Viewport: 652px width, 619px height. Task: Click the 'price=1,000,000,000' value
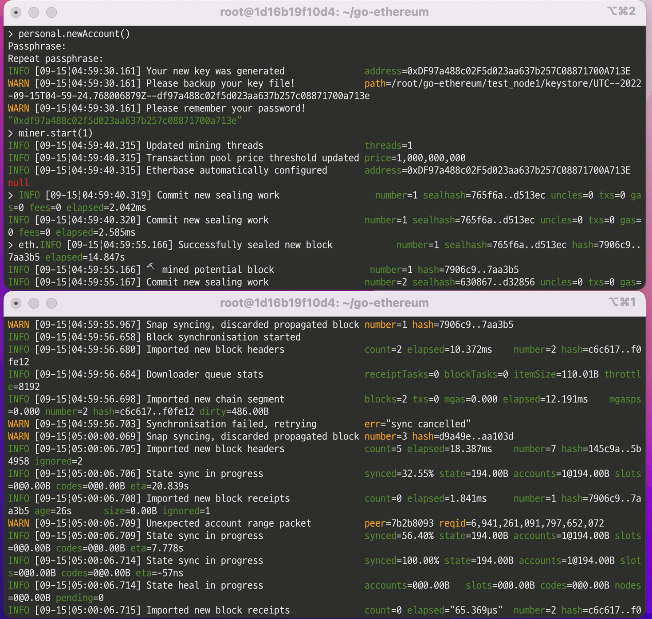pyautogui.click(x=415, y=158)
